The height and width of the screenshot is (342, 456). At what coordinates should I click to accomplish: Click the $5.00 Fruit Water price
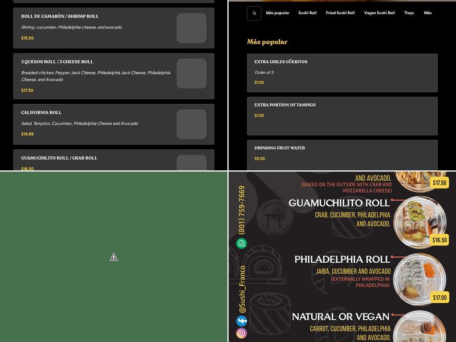click(x=260, y=159)
